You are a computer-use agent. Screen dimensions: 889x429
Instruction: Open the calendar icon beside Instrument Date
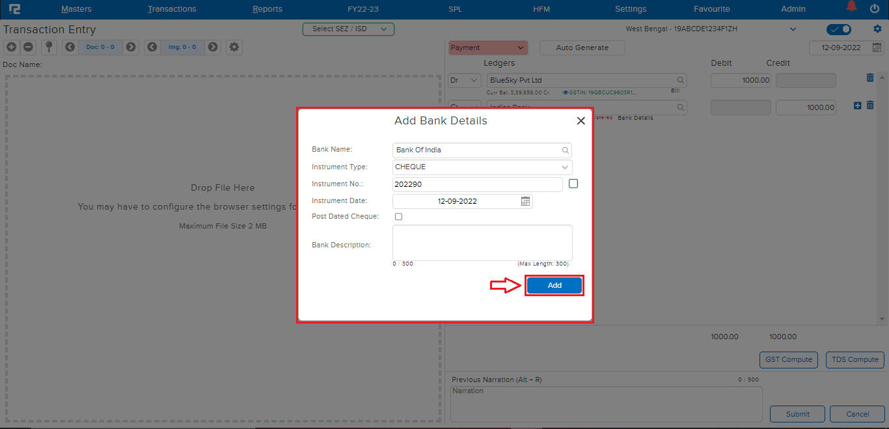click(x=525, y=201)
